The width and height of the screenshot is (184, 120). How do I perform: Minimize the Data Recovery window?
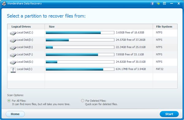pyautogui.click(x=171, y=3)
